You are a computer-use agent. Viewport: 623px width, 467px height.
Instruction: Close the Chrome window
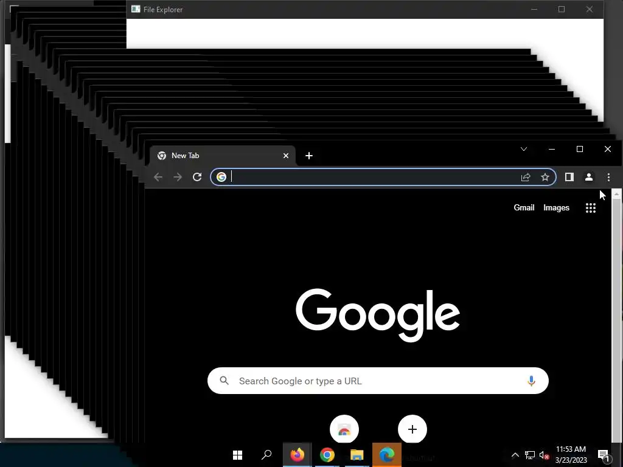point(608,149)
